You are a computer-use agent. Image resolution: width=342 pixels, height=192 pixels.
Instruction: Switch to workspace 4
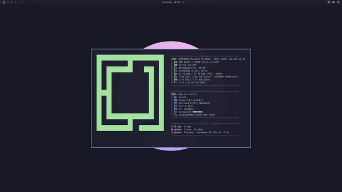(x=19, y=2)
